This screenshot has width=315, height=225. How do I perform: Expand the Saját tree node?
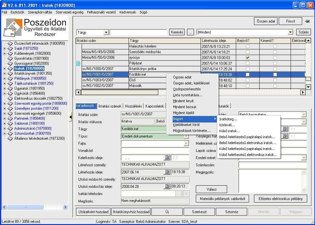[x=4, y=48]
